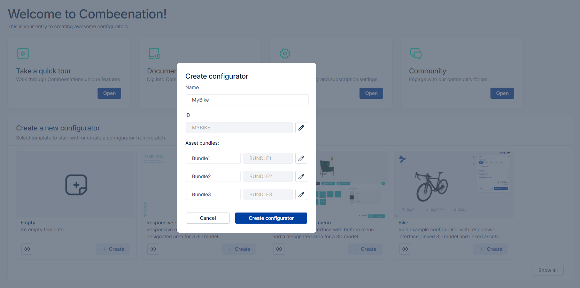Click the play icon above Take a quick tour
The width and height of the screenshot is (580, 288).
[23, 53]
